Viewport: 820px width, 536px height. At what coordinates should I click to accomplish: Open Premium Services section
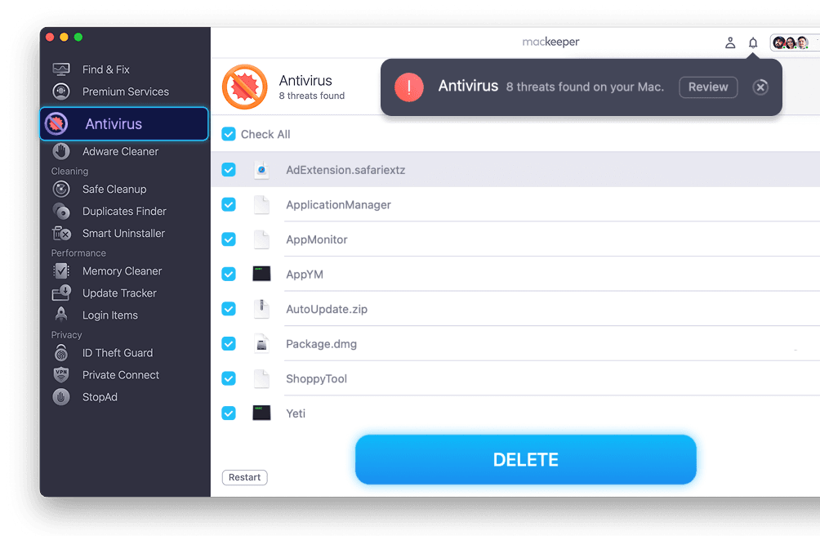tap(124, 92)
